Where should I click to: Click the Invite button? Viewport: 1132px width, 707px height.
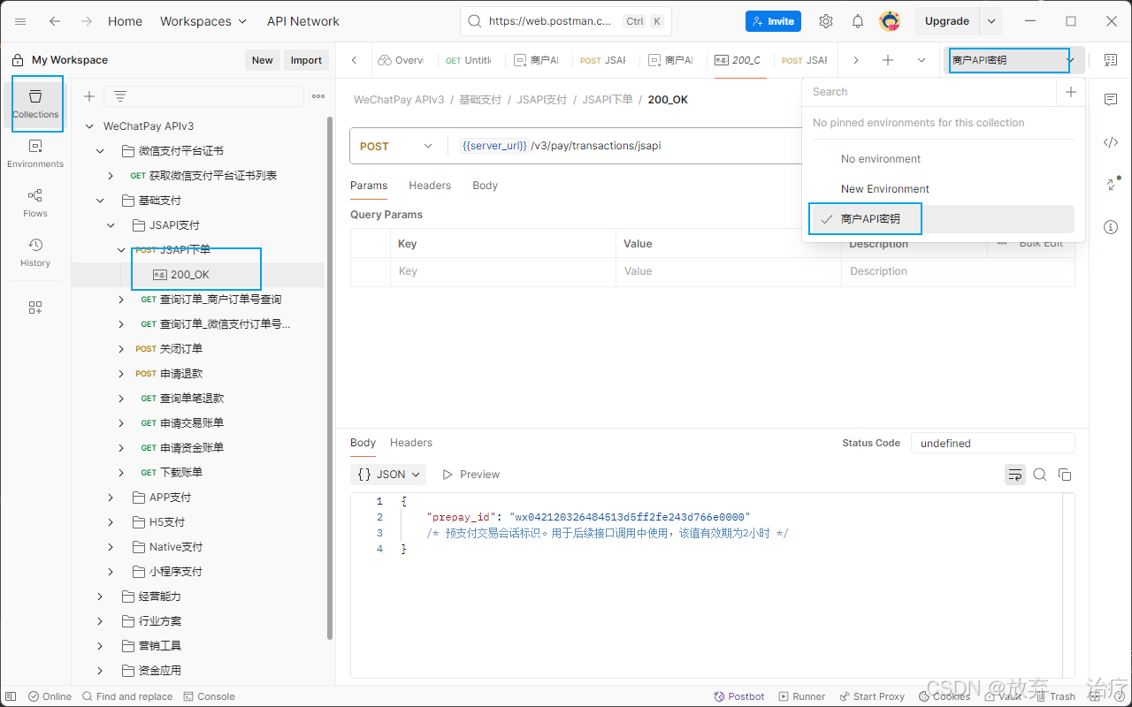(x=773, y=21)
